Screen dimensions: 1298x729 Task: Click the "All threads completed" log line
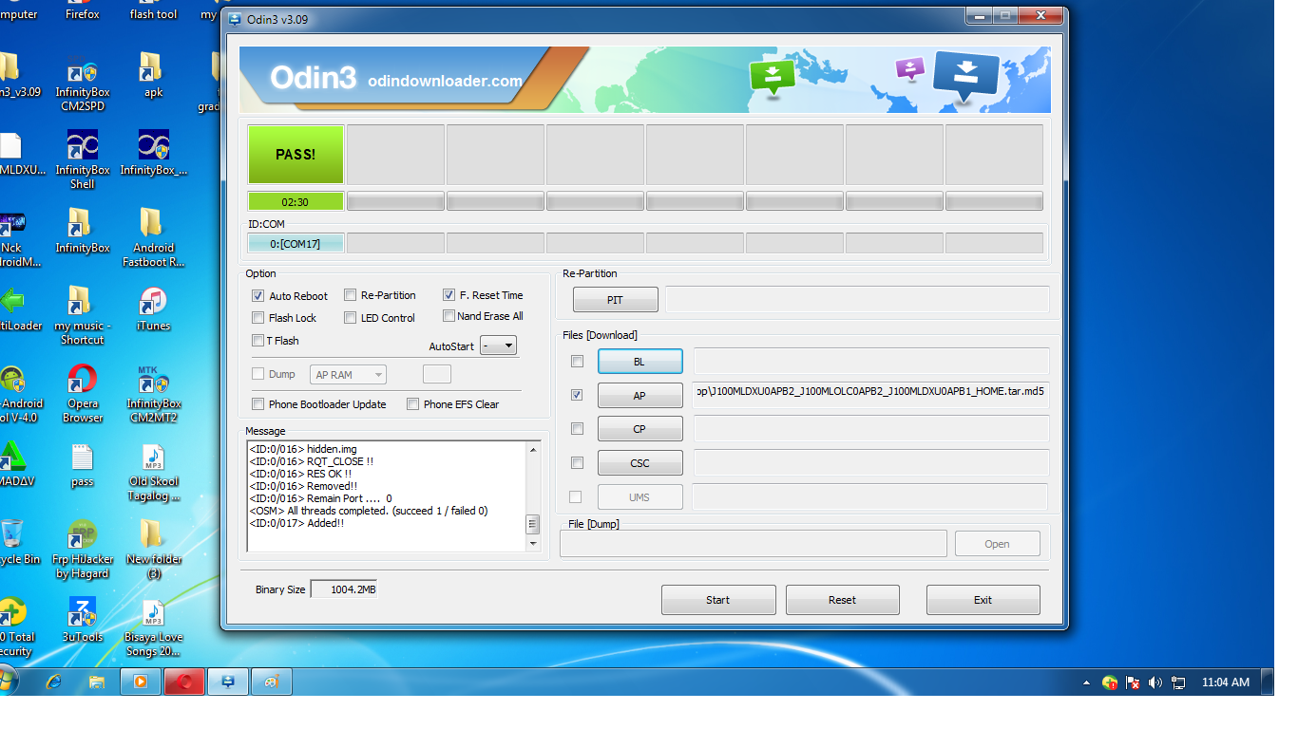coord(368,511)
